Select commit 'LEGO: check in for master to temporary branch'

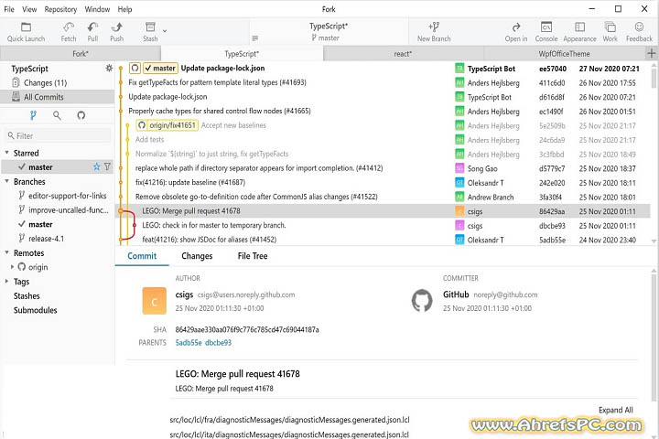tap(383, 225)
